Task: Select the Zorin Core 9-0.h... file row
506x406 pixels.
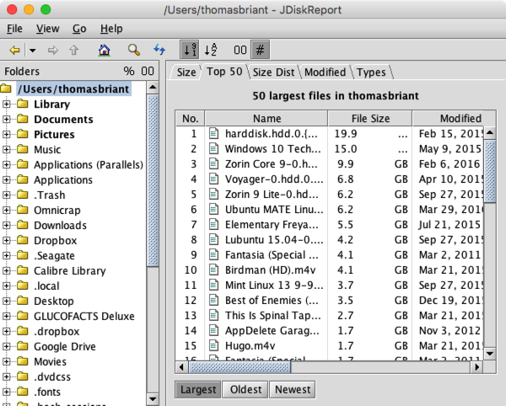Action: point(329,163)
